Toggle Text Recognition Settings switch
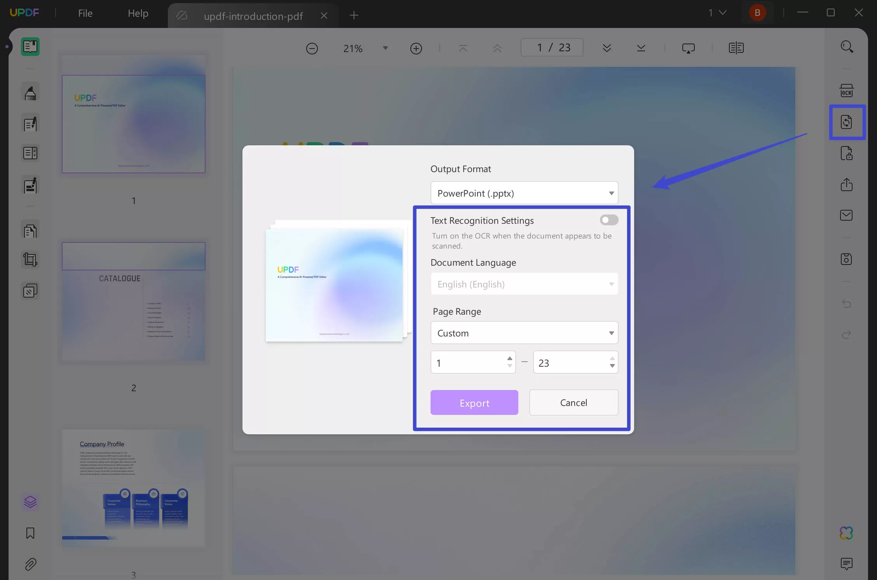The width and height of the screenshot is (877, 580). (x=609, y=220)
